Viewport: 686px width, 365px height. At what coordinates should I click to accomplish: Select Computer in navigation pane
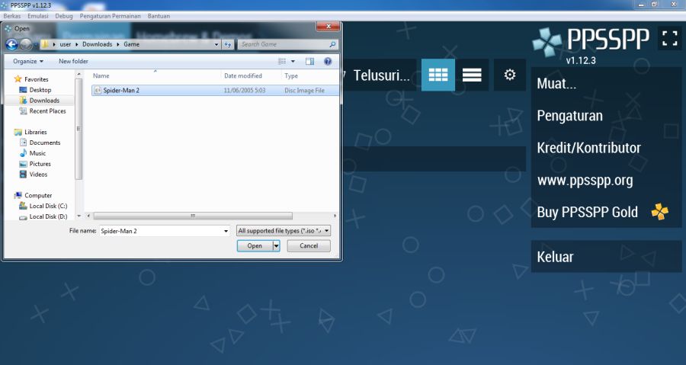point(38,195)
